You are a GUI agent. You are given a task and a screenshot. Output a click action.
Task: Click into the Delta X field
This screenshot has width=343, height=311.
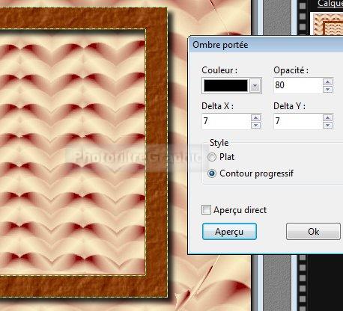click(x=226, y=121)
